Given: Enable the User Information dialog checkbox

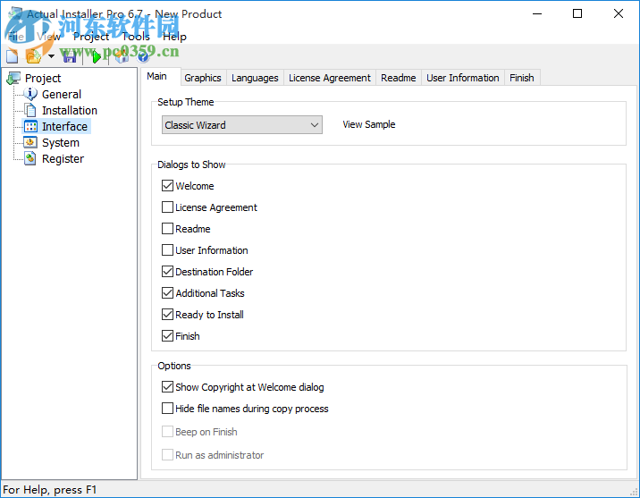Looking at the screenshot, I should point(167,250).
